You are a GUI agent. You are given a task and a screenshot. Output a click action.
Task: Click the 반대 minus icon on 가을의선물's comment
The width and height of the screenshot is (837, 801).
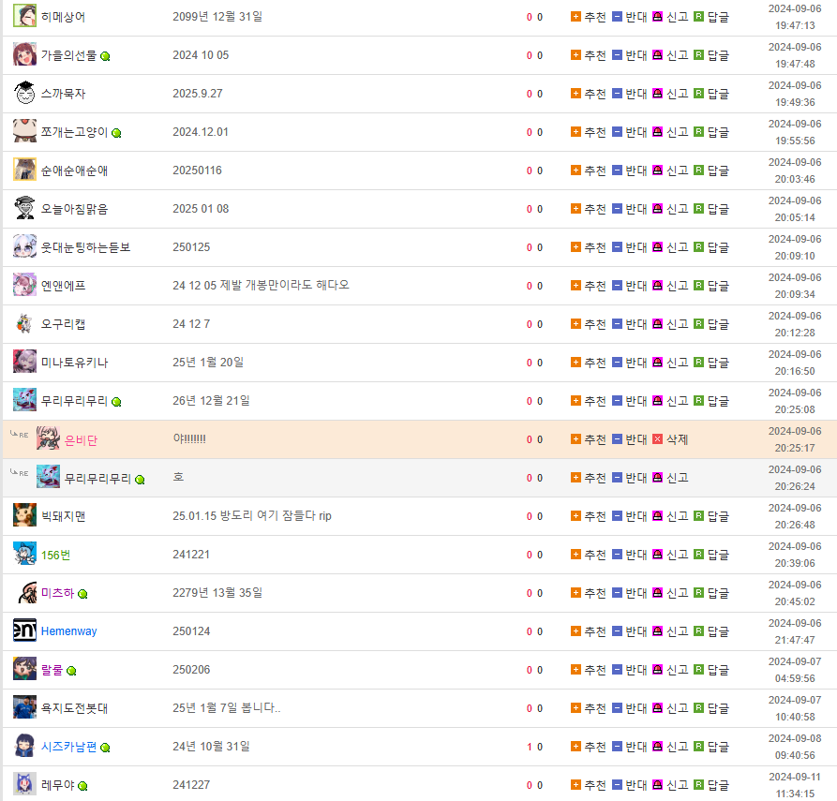[617, 55]
